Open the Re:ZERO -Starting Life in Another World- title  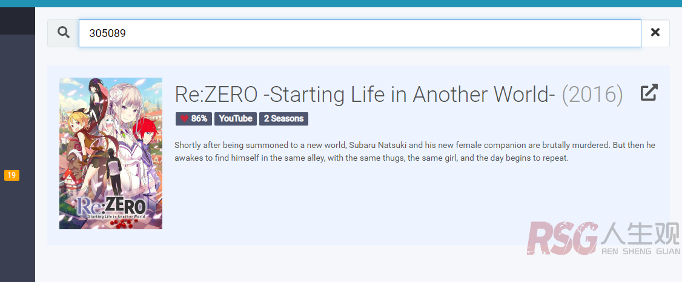(x=365, y=94)
